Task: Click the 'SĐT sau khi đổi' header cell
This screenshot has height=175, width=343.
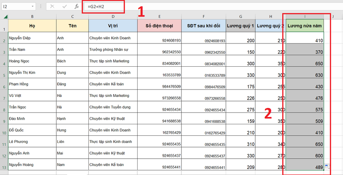Action: 204,26
